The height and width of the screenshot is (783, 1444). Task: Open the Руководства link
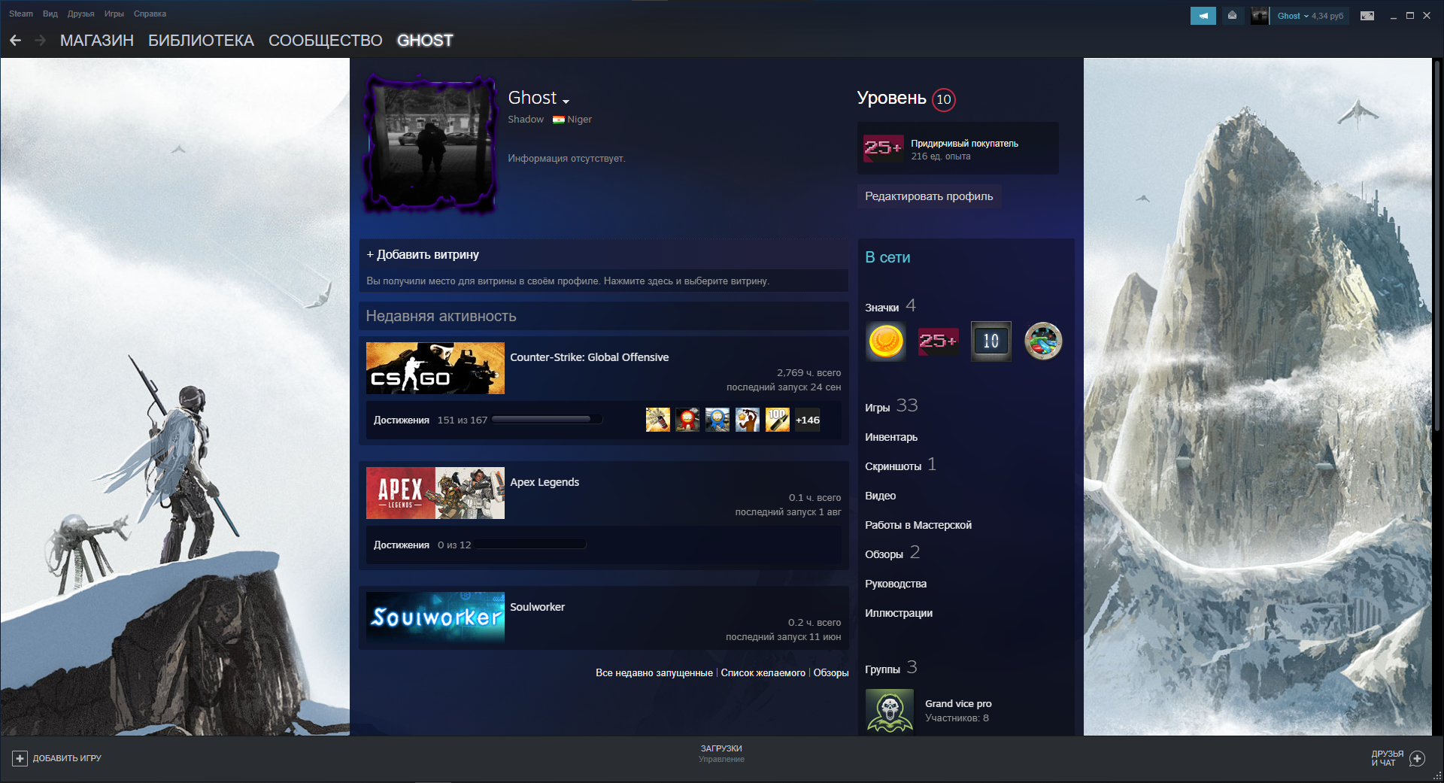[x=896, y=584]
